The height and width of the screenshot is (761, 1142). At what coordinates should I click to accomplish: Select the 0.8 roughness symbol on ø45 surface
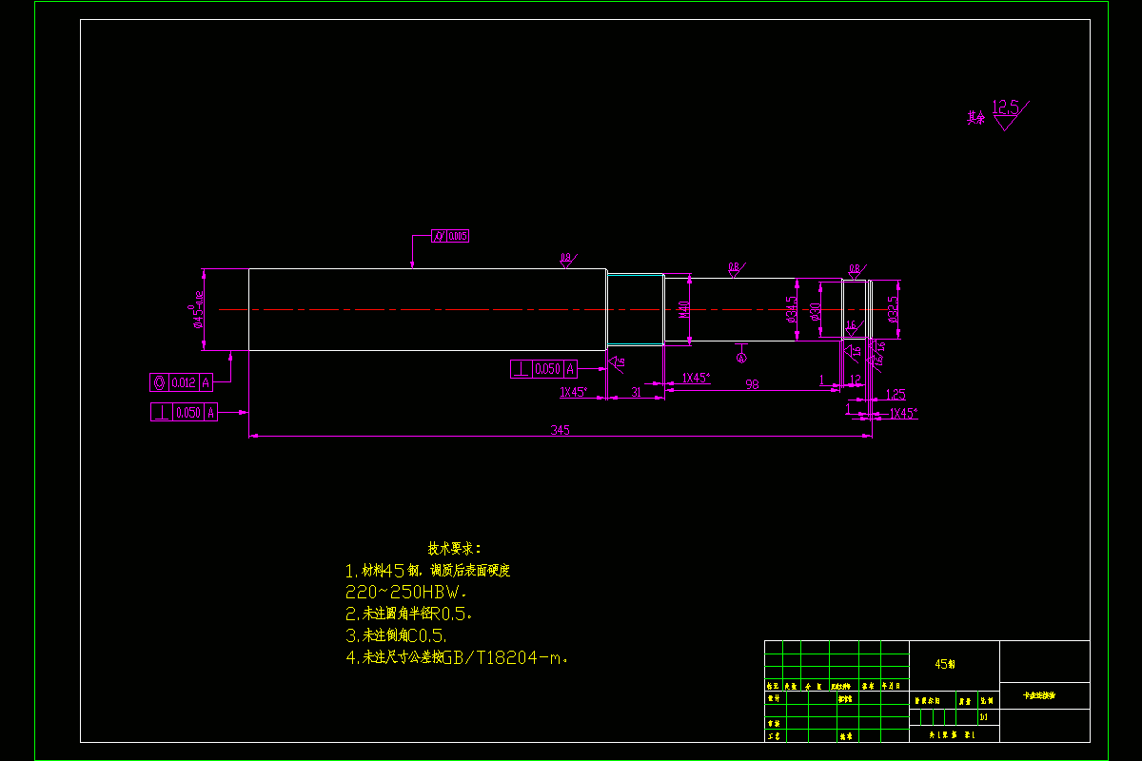[x=567, y=261]
